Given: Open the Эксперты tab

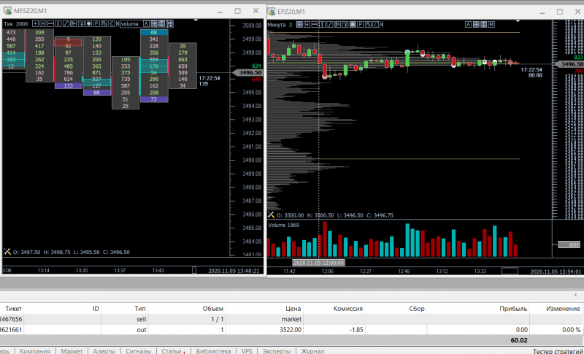Looking at the screenshot, I should click(x=277, y=351).
